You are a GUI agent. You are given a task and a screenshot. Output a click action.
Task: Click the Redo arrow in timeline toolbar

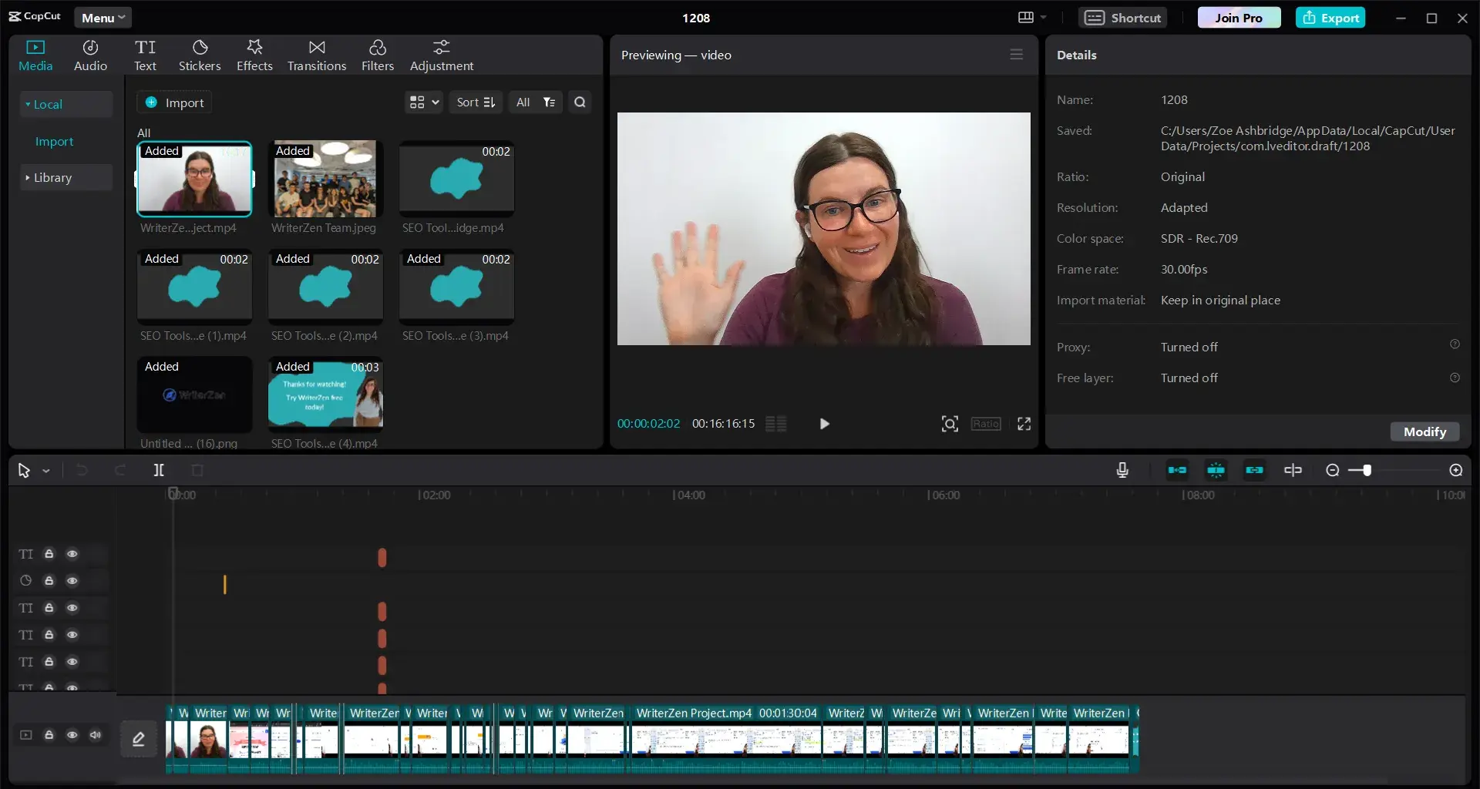tap(120, 470)
